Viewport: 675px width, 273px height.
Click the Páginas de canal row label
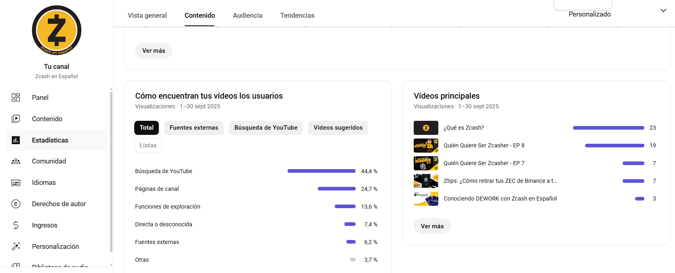[x=157, y=189]
